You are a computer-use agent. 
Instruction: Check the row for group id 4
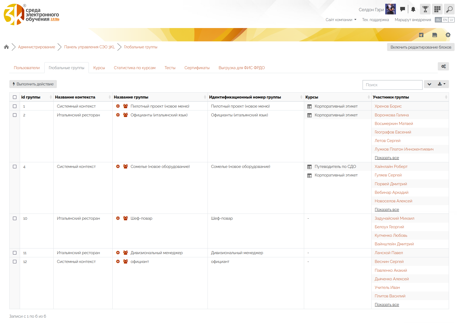pyautogui.click(x=15, y=167)
